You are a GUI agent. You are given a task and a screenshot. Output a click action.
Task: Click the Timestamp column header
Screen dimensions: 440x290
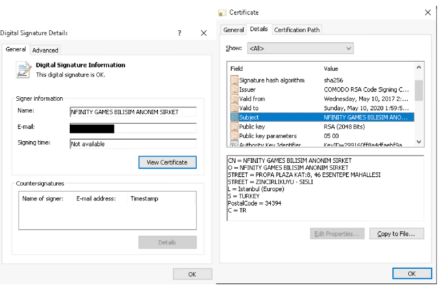[x=161, y=198]
